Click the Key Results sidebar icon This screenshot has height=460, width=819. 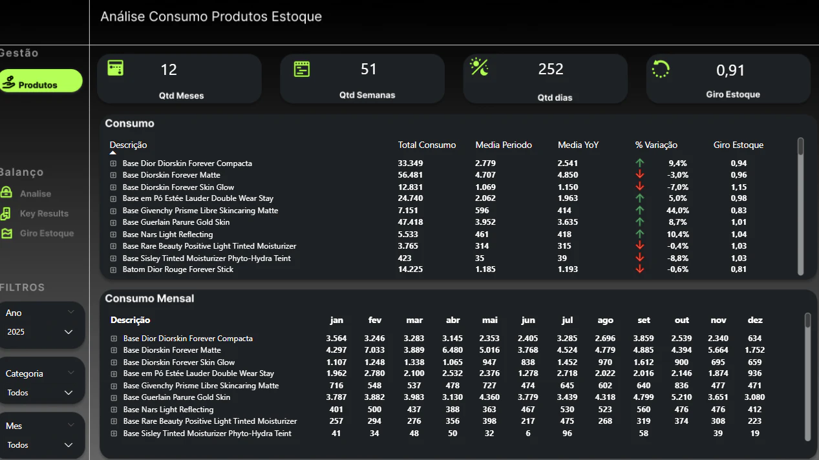pyautogui.click(x=6, y=213)
